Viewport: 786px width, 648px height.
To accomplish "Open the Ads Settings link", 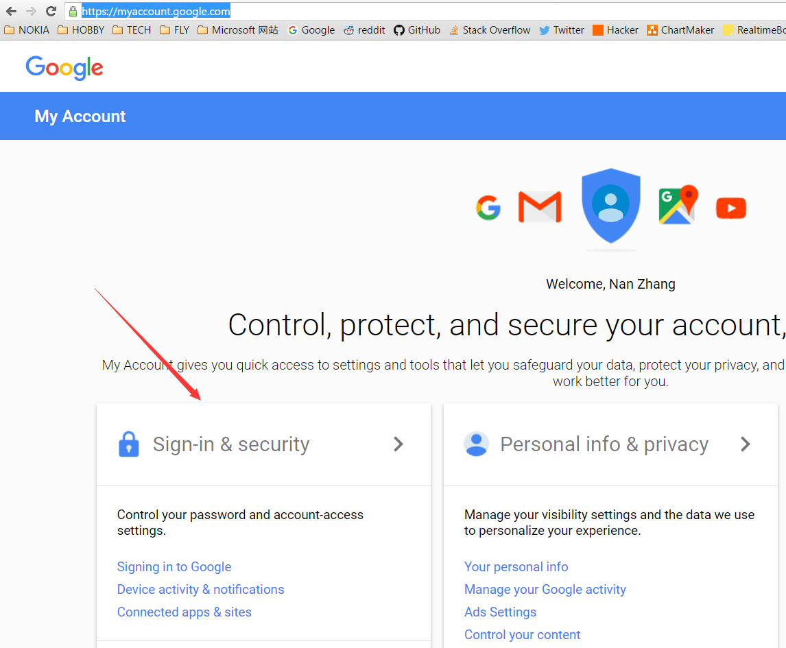I will [500, 612].
